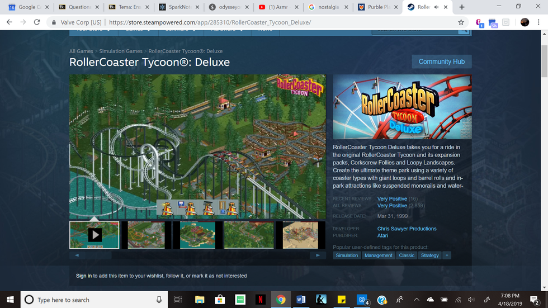Reload the Steam store page
The height and width of the screenshot is (308, 548).
37,22
